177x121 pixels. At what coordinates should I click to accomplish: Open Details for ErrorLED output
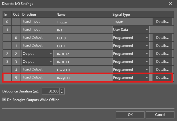coord(162,70)
